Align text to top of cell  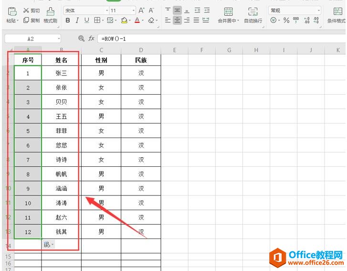[x=168, y=10]
